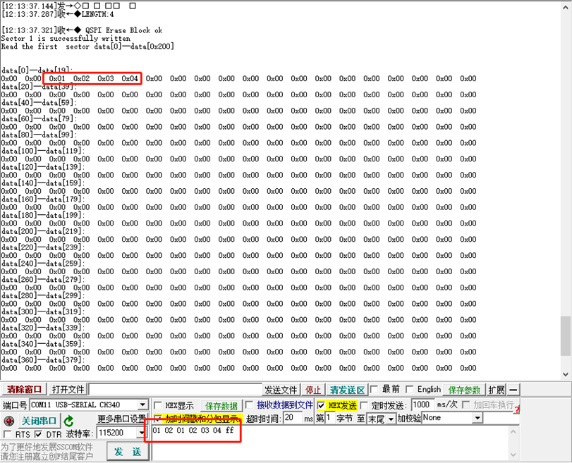This screenshot has width=572, height=463.
Task: Open the 加校验 None checksum dropdown
Action: click(x=477, y=418)
